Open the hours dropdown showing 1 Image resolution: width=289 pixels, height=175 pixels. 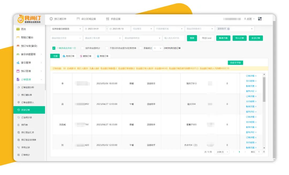[158, 48]
